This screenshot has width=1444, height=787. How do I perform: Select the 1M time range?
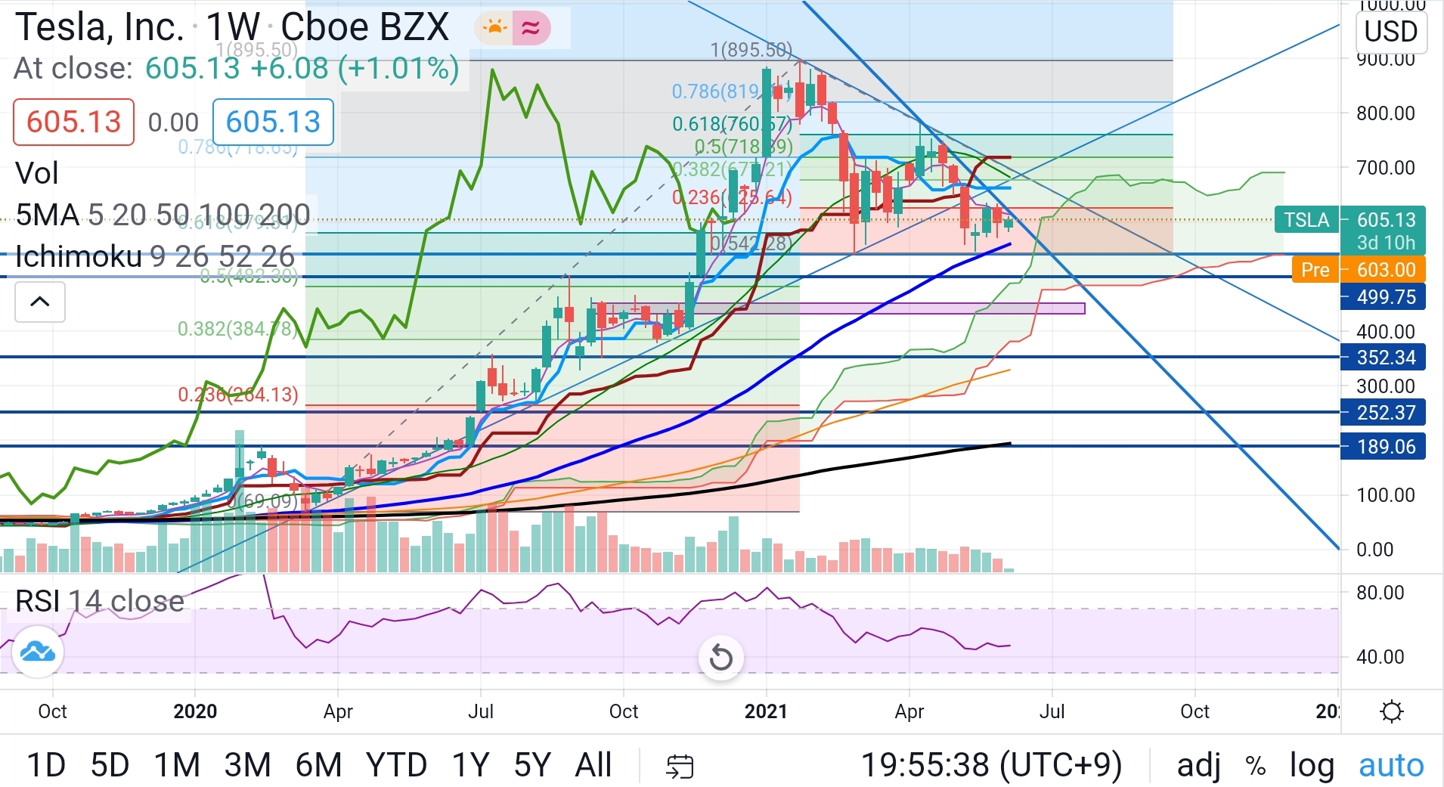(177, 765)
